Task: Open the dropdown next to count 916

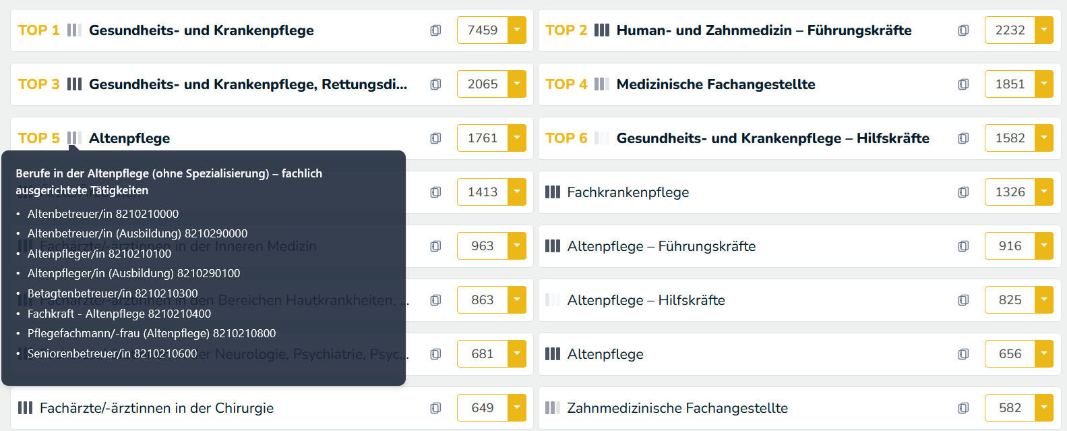Action: [1044, 246]
